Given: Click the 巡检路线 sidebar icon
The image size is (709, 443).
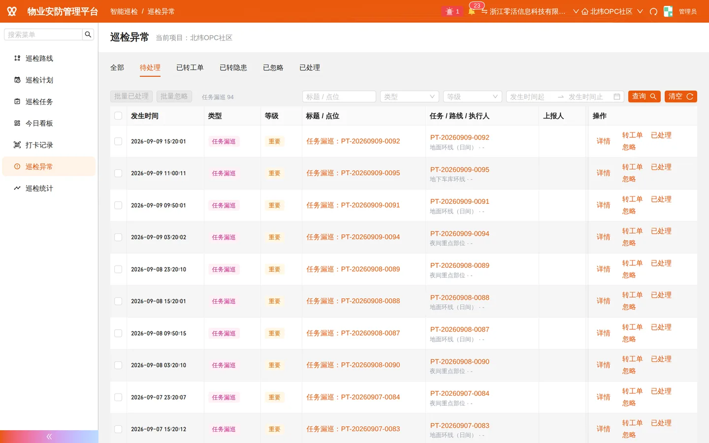Looking at the screenshot, I should click(17, 58).
